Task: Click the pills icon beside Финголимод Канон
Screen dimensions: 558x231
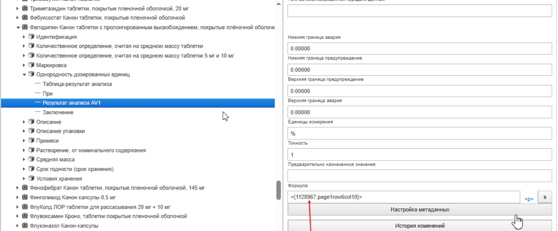Action: pos(25,197)
